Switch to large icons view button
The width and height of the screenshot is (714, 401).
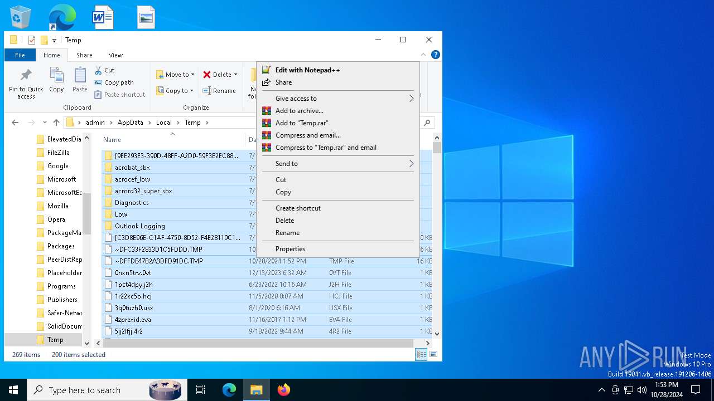coord(433,354)
